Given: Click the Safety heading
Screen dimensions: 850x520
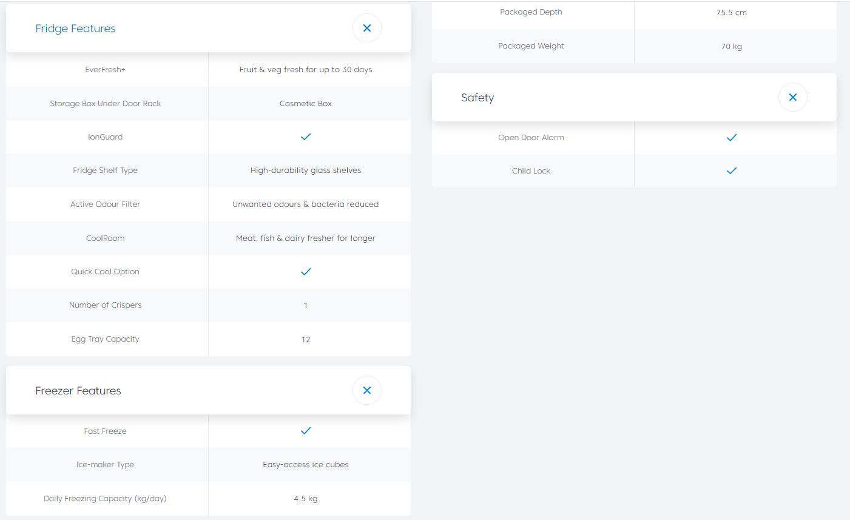Looking at the screenshot, I should click(x=477, y=98).
